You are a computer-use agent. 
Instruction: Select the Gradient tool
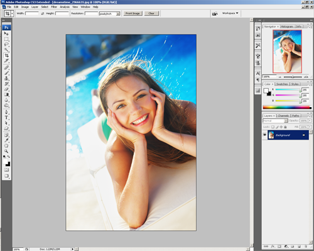click(6, 95)
